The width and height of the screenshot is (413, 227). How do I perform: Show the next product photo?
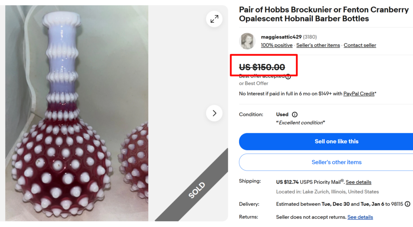(214, 113)
